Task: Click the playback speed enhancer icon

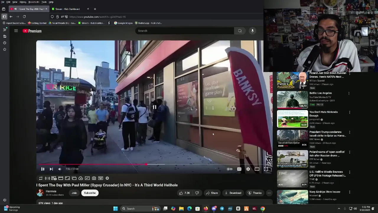Action: click(x=81, y=178)
